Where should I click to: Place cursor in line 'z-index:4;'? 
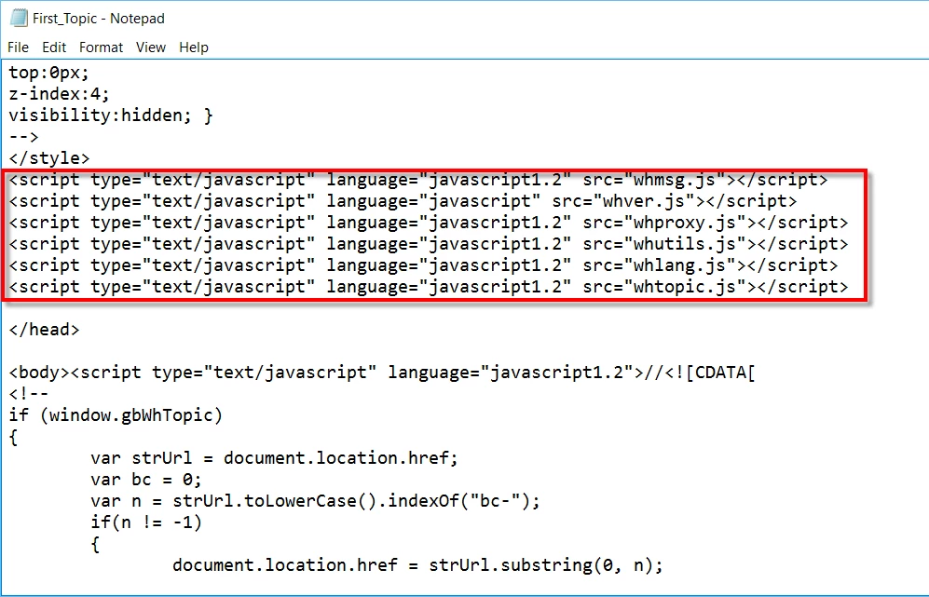pyautogui.click(x=59, y=94)
